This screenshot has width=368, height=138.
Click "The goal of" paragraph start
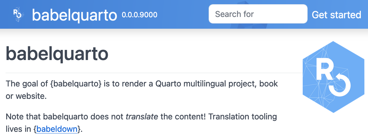point(27,84)
